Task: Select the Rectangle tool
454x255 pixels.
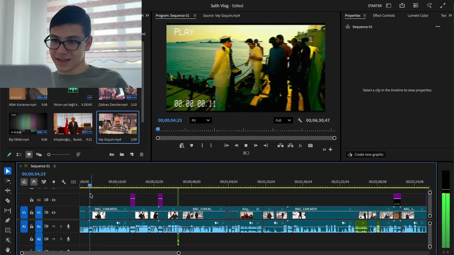Action: [8, 230]
